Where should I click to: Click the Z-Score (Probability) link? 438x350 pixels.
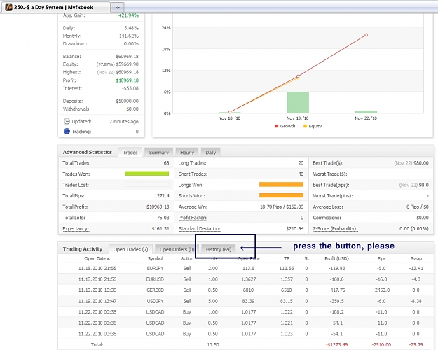[x=335, y=229]
